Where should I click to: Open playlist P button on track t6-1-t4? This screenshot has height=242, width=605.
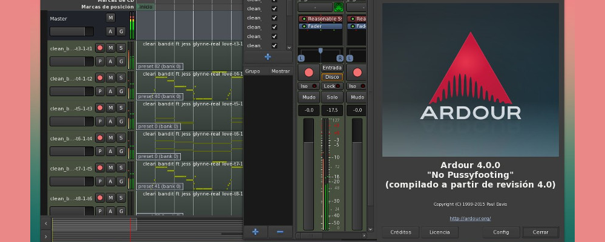tap(100, 151)
